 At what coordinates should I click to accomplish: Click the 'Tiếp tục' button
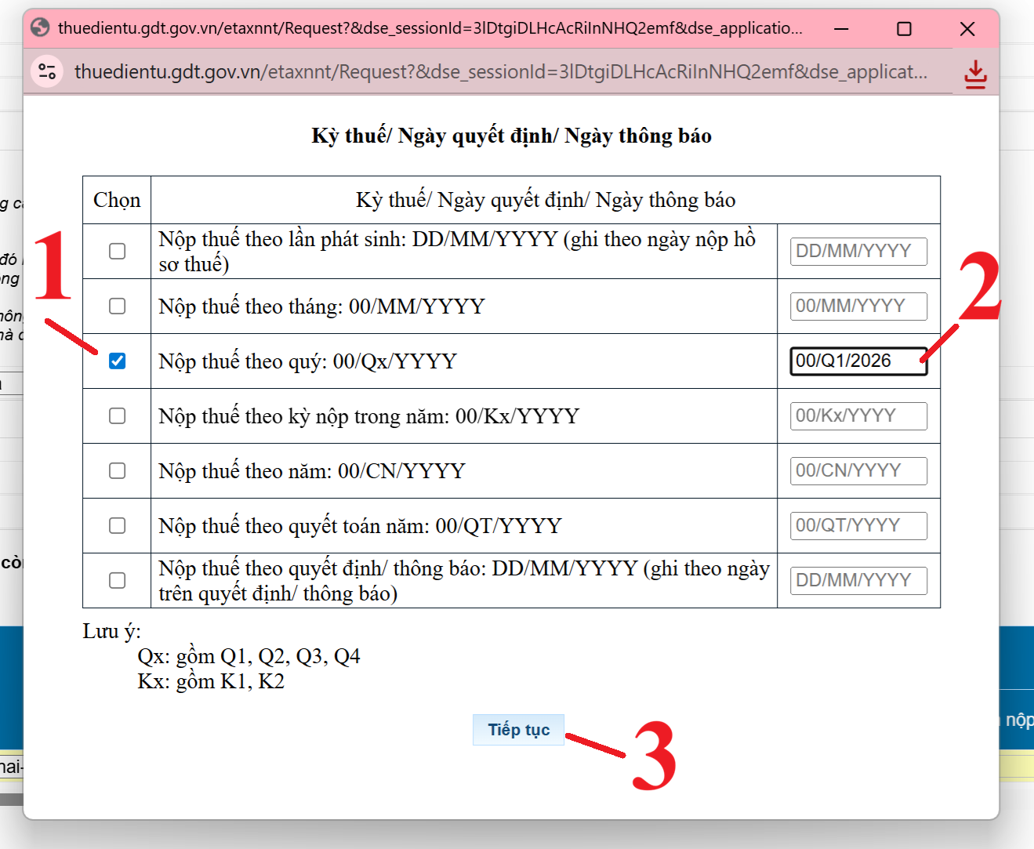coord(518,730)
